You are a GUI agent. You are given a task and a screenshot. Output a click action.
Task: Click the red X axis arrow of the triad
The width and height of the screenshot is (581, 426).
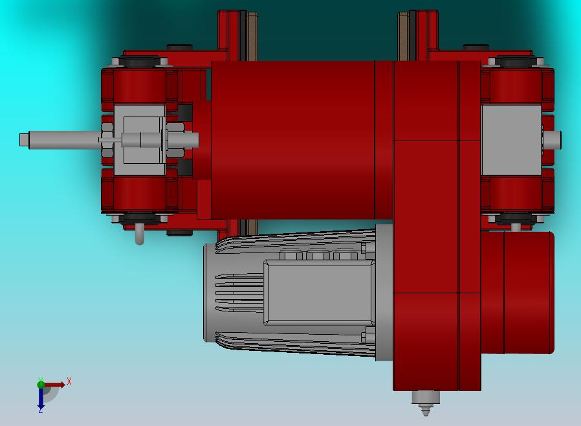pyautogui.click(x=55, y=385)
